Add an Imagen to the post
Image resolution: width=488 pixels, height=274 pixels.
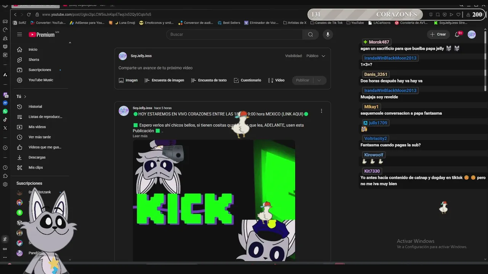128,80
